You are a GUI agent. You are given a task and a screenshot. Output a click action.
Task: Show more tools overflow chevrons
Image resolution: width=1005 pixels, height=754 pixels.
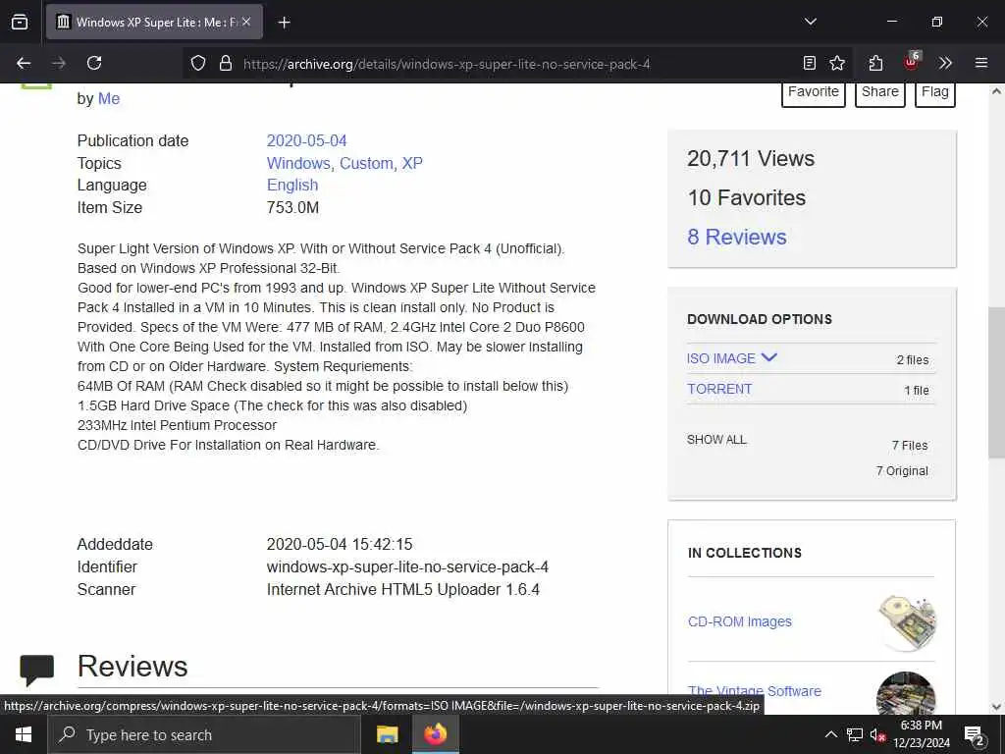click(x=945, y=63)
